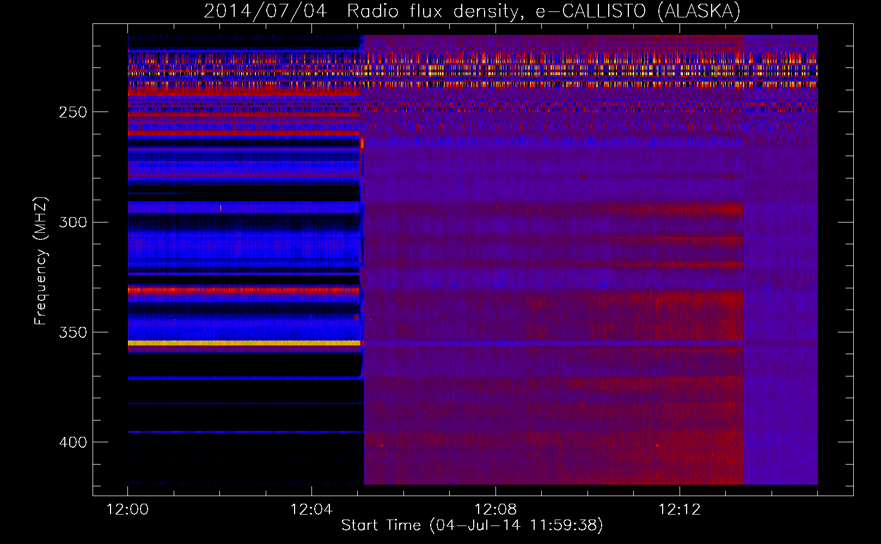This screenshot has height=544, width=881.
Task: Click the 350 frequency tick label
Action: click(x=73, y=332)
